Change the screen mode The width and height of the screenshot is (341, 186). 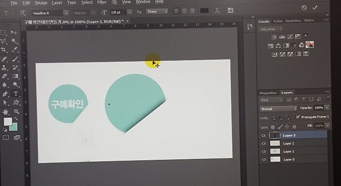(x=17, y=137)
